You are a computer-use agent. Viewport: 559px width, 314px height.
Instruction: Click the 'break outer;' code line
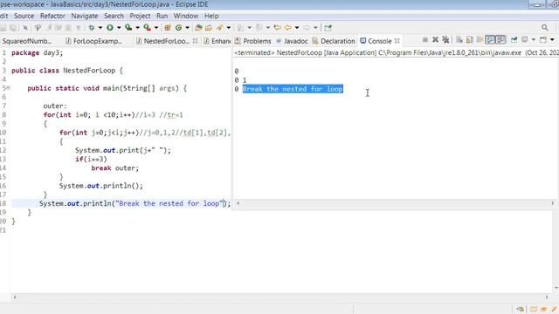pyautogui.click(x=114, y=168)
